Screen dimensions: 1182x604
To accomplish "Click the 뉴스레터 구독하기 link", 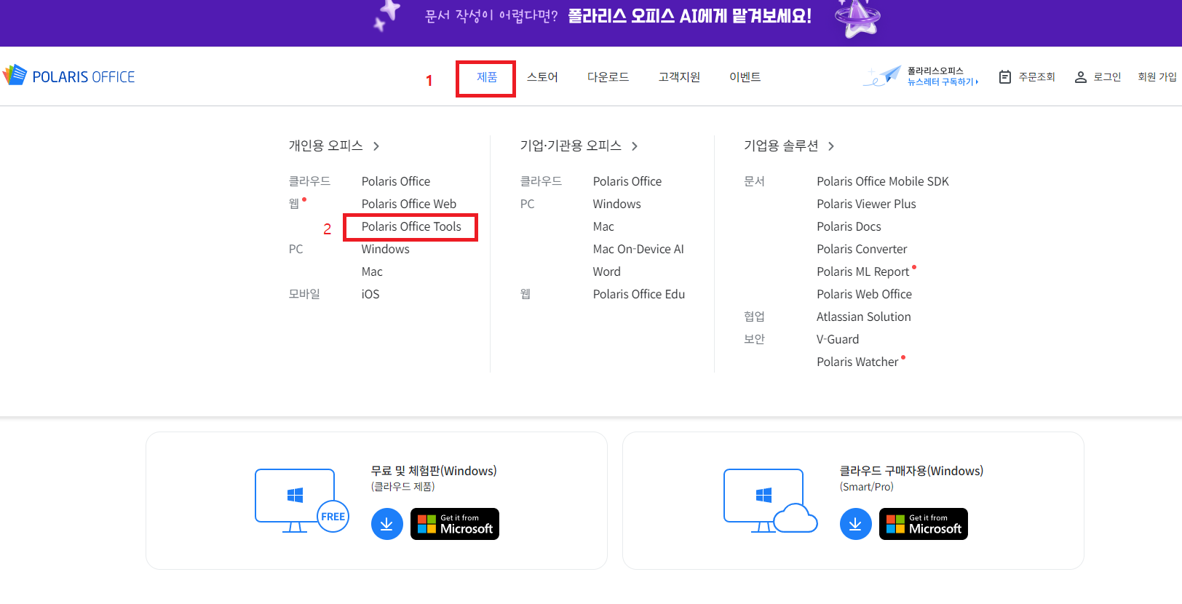I will point(943,82).
